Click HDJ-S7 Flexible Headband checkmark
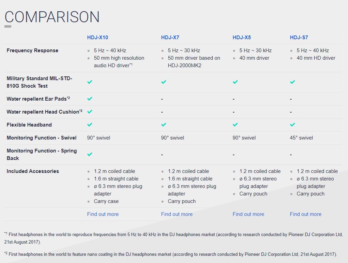Image resolution: width=348 pixels, height=263 pixels. (x=292, y=125)
